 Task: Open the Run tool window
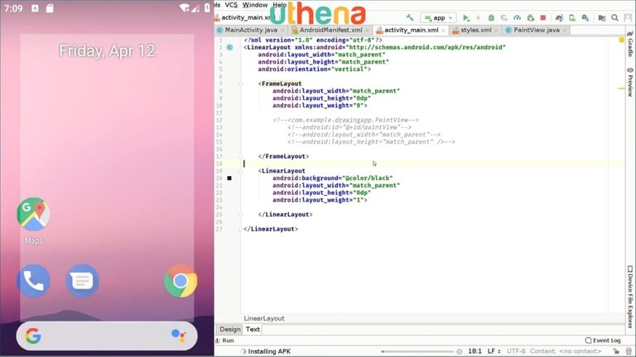[224, 340]
